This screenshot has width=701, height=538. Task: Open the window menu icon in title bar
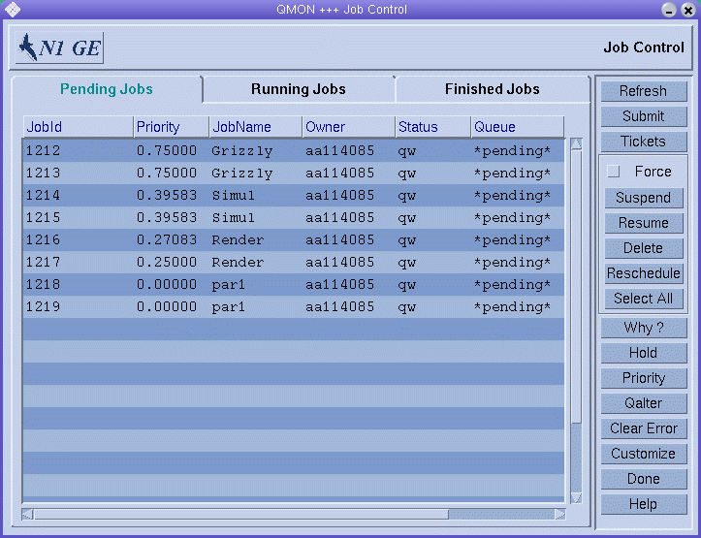point(12,9)
